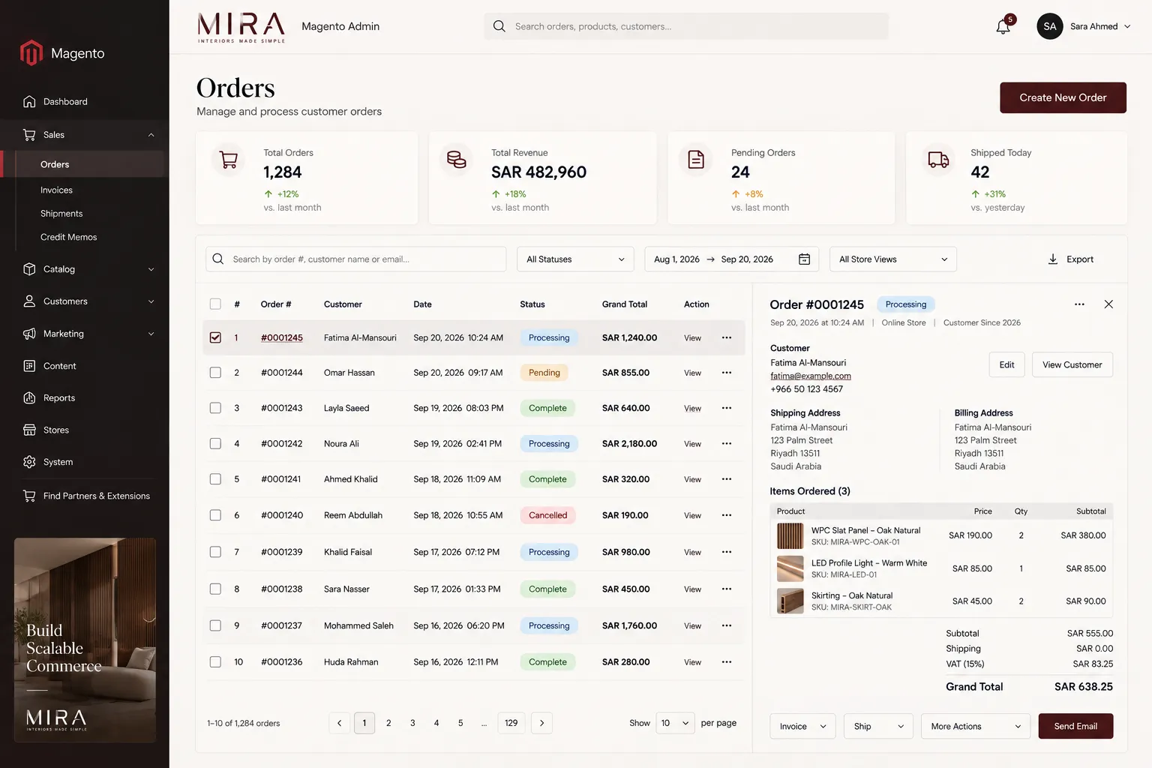
Task: Click the Content icon in sidebar
Action: pos(29,366)
